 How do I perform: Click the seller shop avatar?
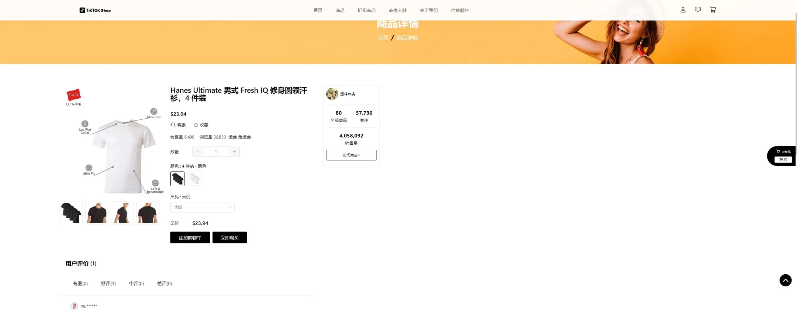click(332, 94)
